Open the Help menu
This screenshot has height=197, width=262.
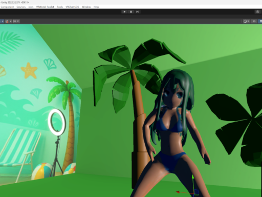96,7
